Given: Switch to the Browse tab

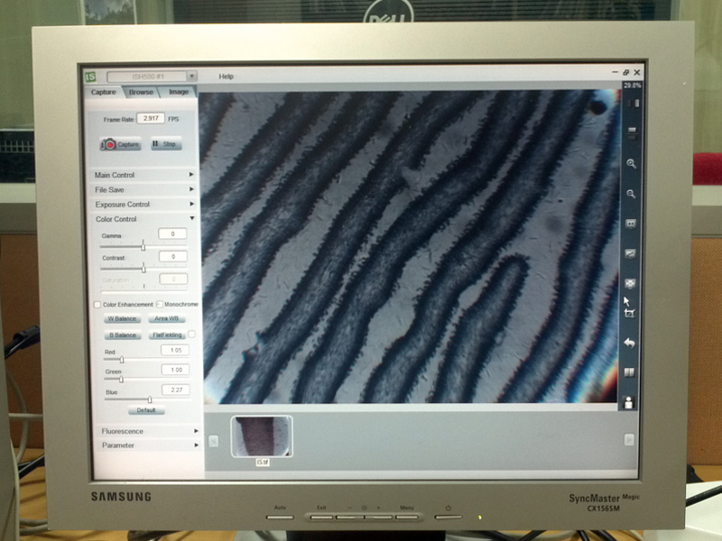Looking at the screenshot, I should pyautogui.click(x=141, y=92).
